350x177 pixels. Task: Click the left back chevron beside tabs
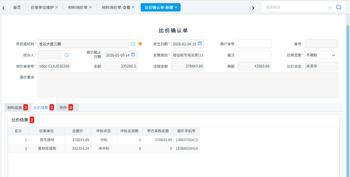click(x=3, y=7)
